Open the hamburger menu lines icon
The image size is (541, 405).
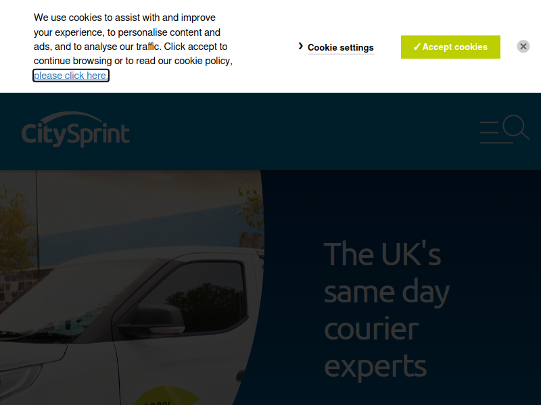pos(489,132)
